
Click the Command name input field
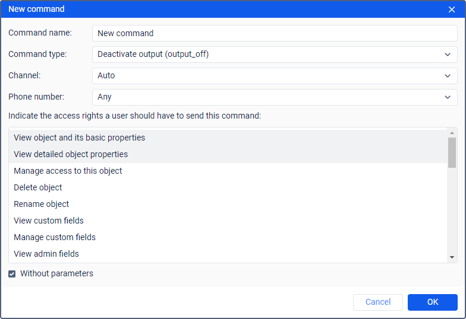click(x=275, y=33)
